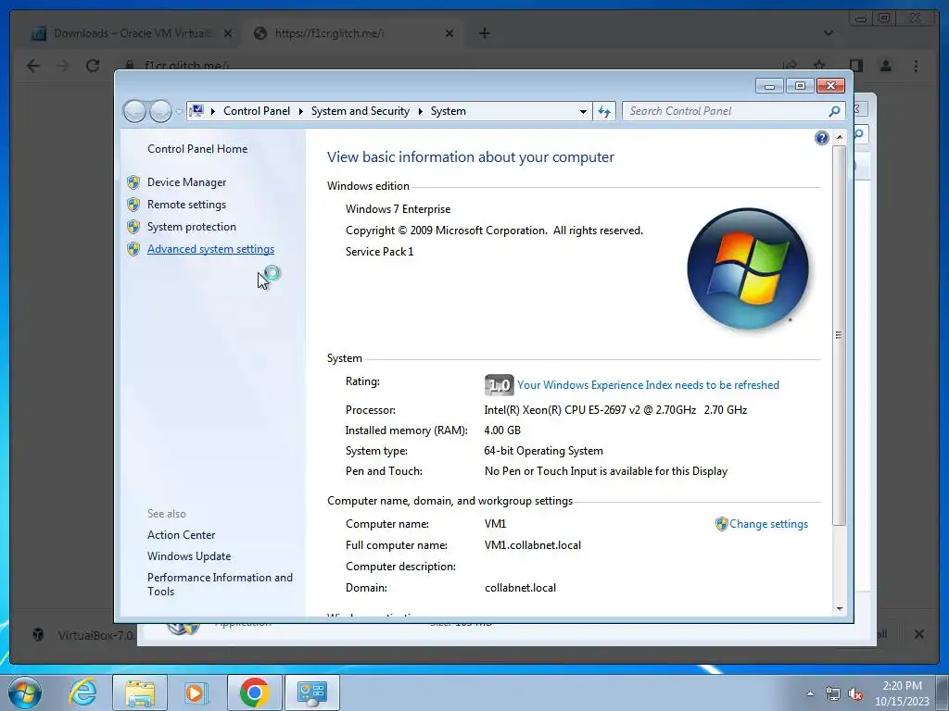
Task: Maximize the System Control Panel window
Action: pos(800,86)
